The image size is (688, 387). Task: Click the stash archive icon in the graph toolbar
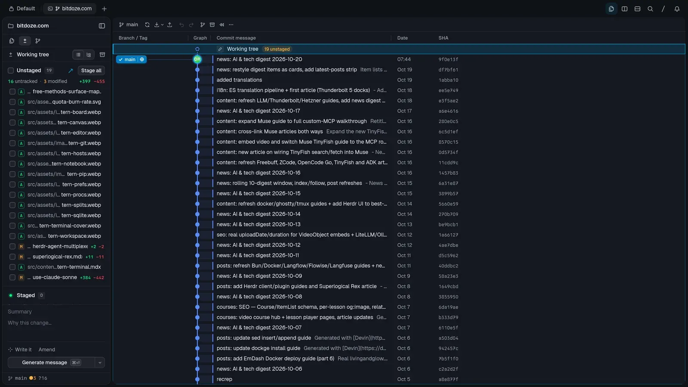coord(212,25)
